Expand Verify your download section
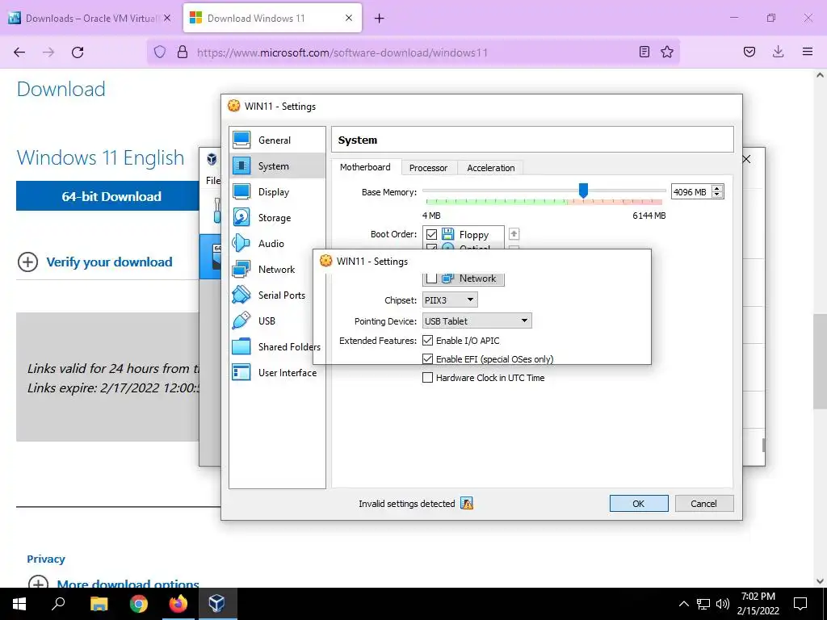 tap(95, 262)
